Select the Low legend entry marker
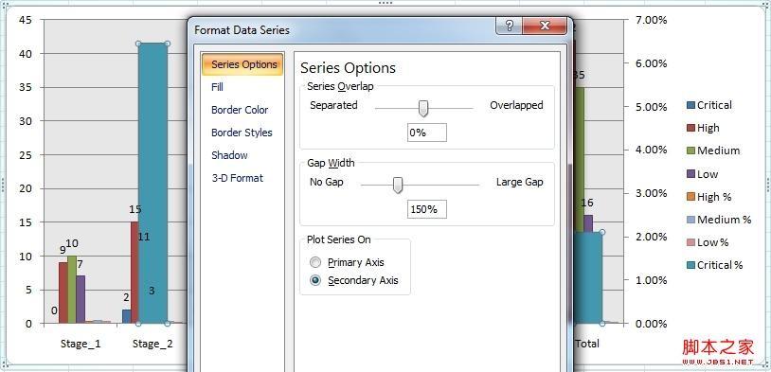 [690, 174]
